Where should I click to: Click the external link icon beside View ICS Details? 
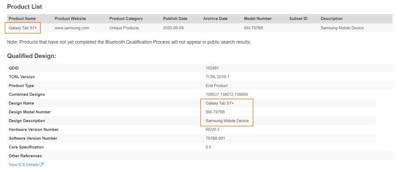pos(41,165)
